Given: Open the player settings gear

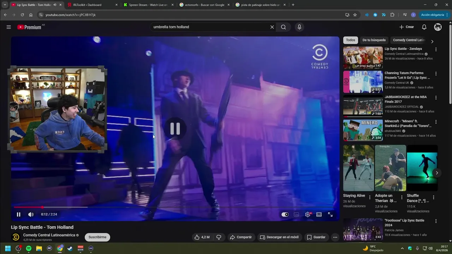Looking at the screenshot, I should [x=308, y=214].
